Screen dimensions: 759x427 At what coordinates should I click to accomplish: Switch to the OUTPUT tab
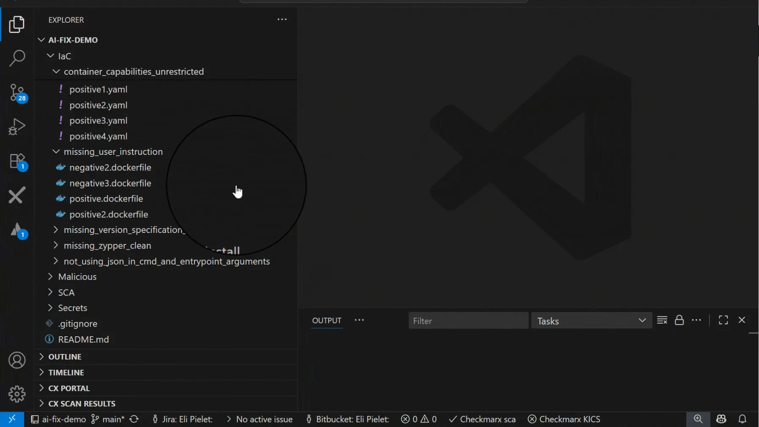click(x=327, y=321)
